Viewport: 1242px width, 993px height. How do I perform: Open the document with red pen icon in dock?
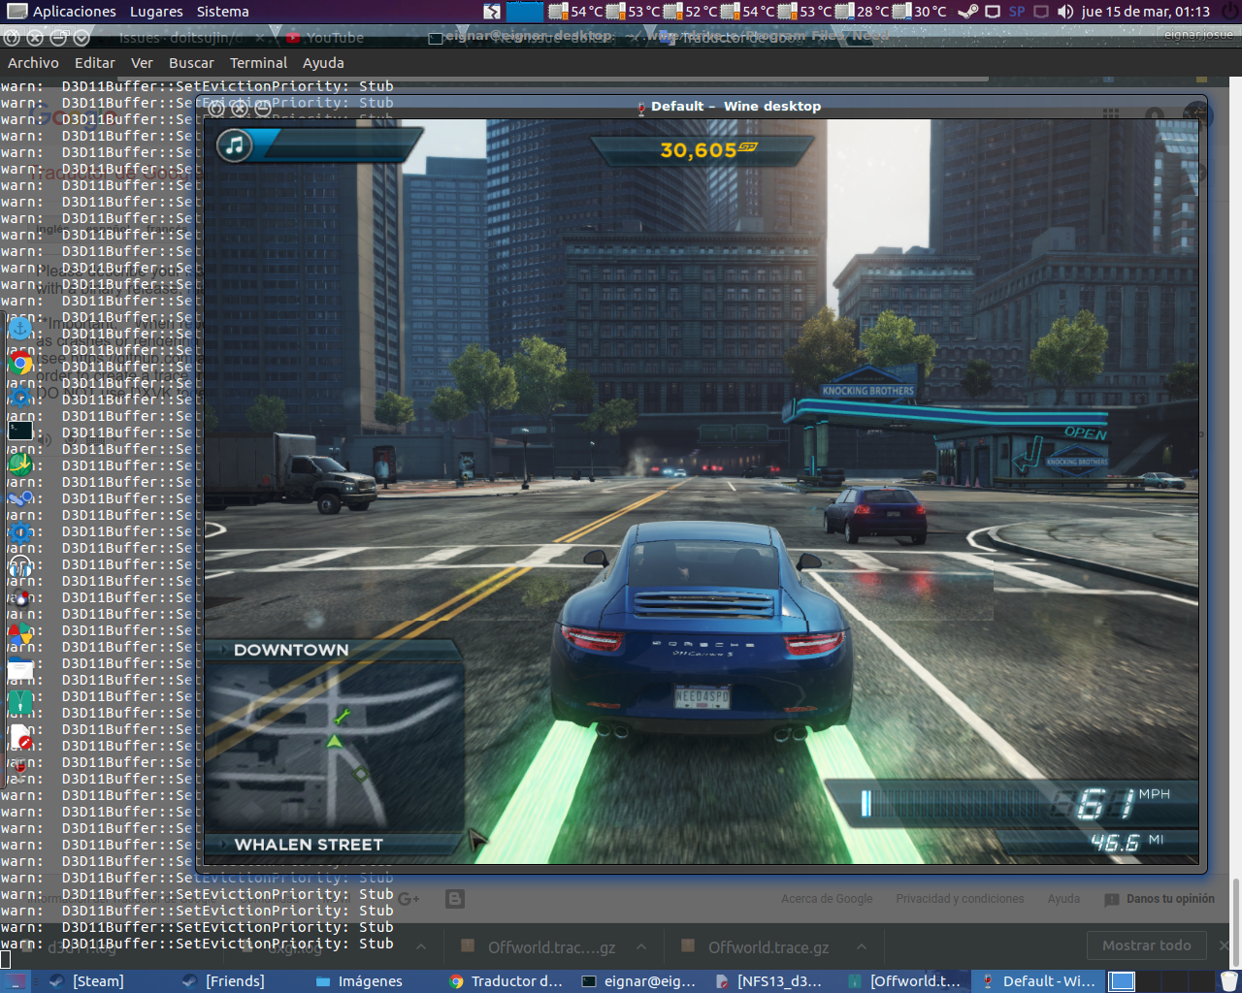(20, 737)
